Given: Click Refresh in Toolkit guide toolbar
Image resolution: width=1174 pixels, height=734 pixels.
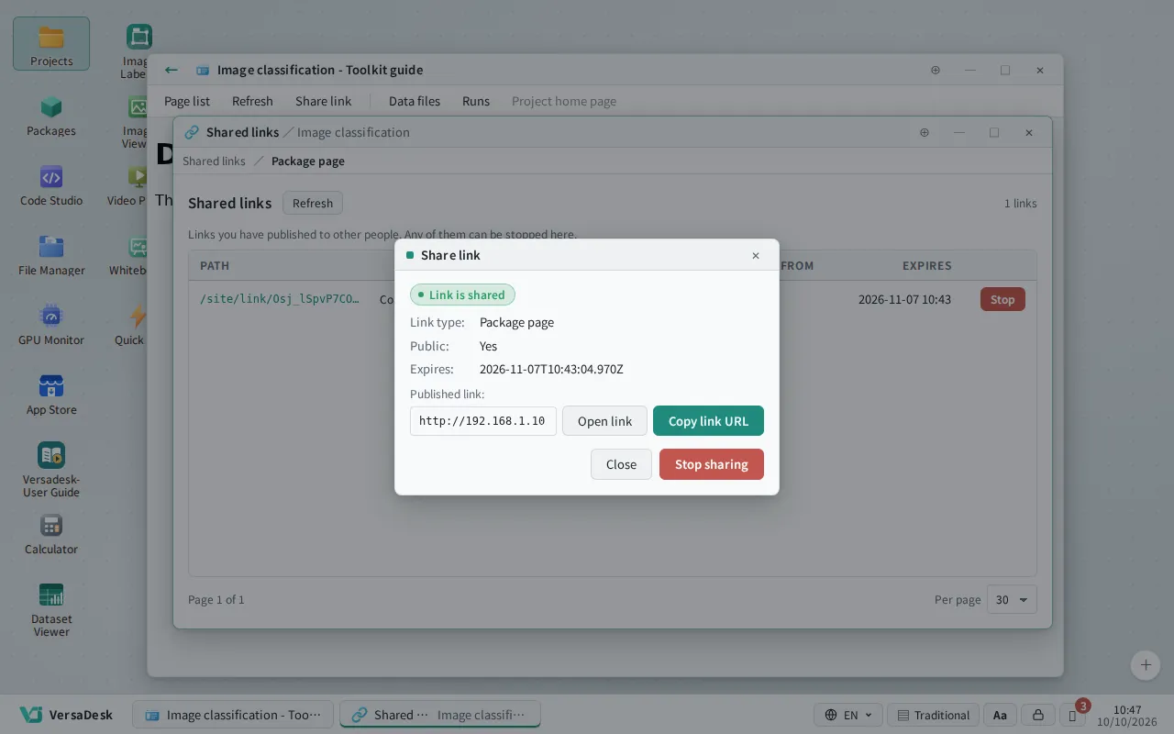Looking at the screenshot, I should click(252, 101).
